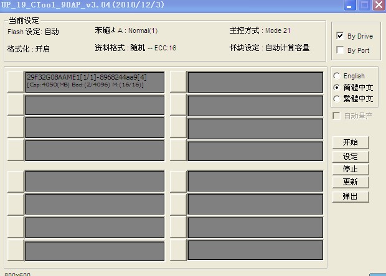Minimize the UP_19_CTool window
This screenshot has width=386, height=276.
click(x=349, y=5)
